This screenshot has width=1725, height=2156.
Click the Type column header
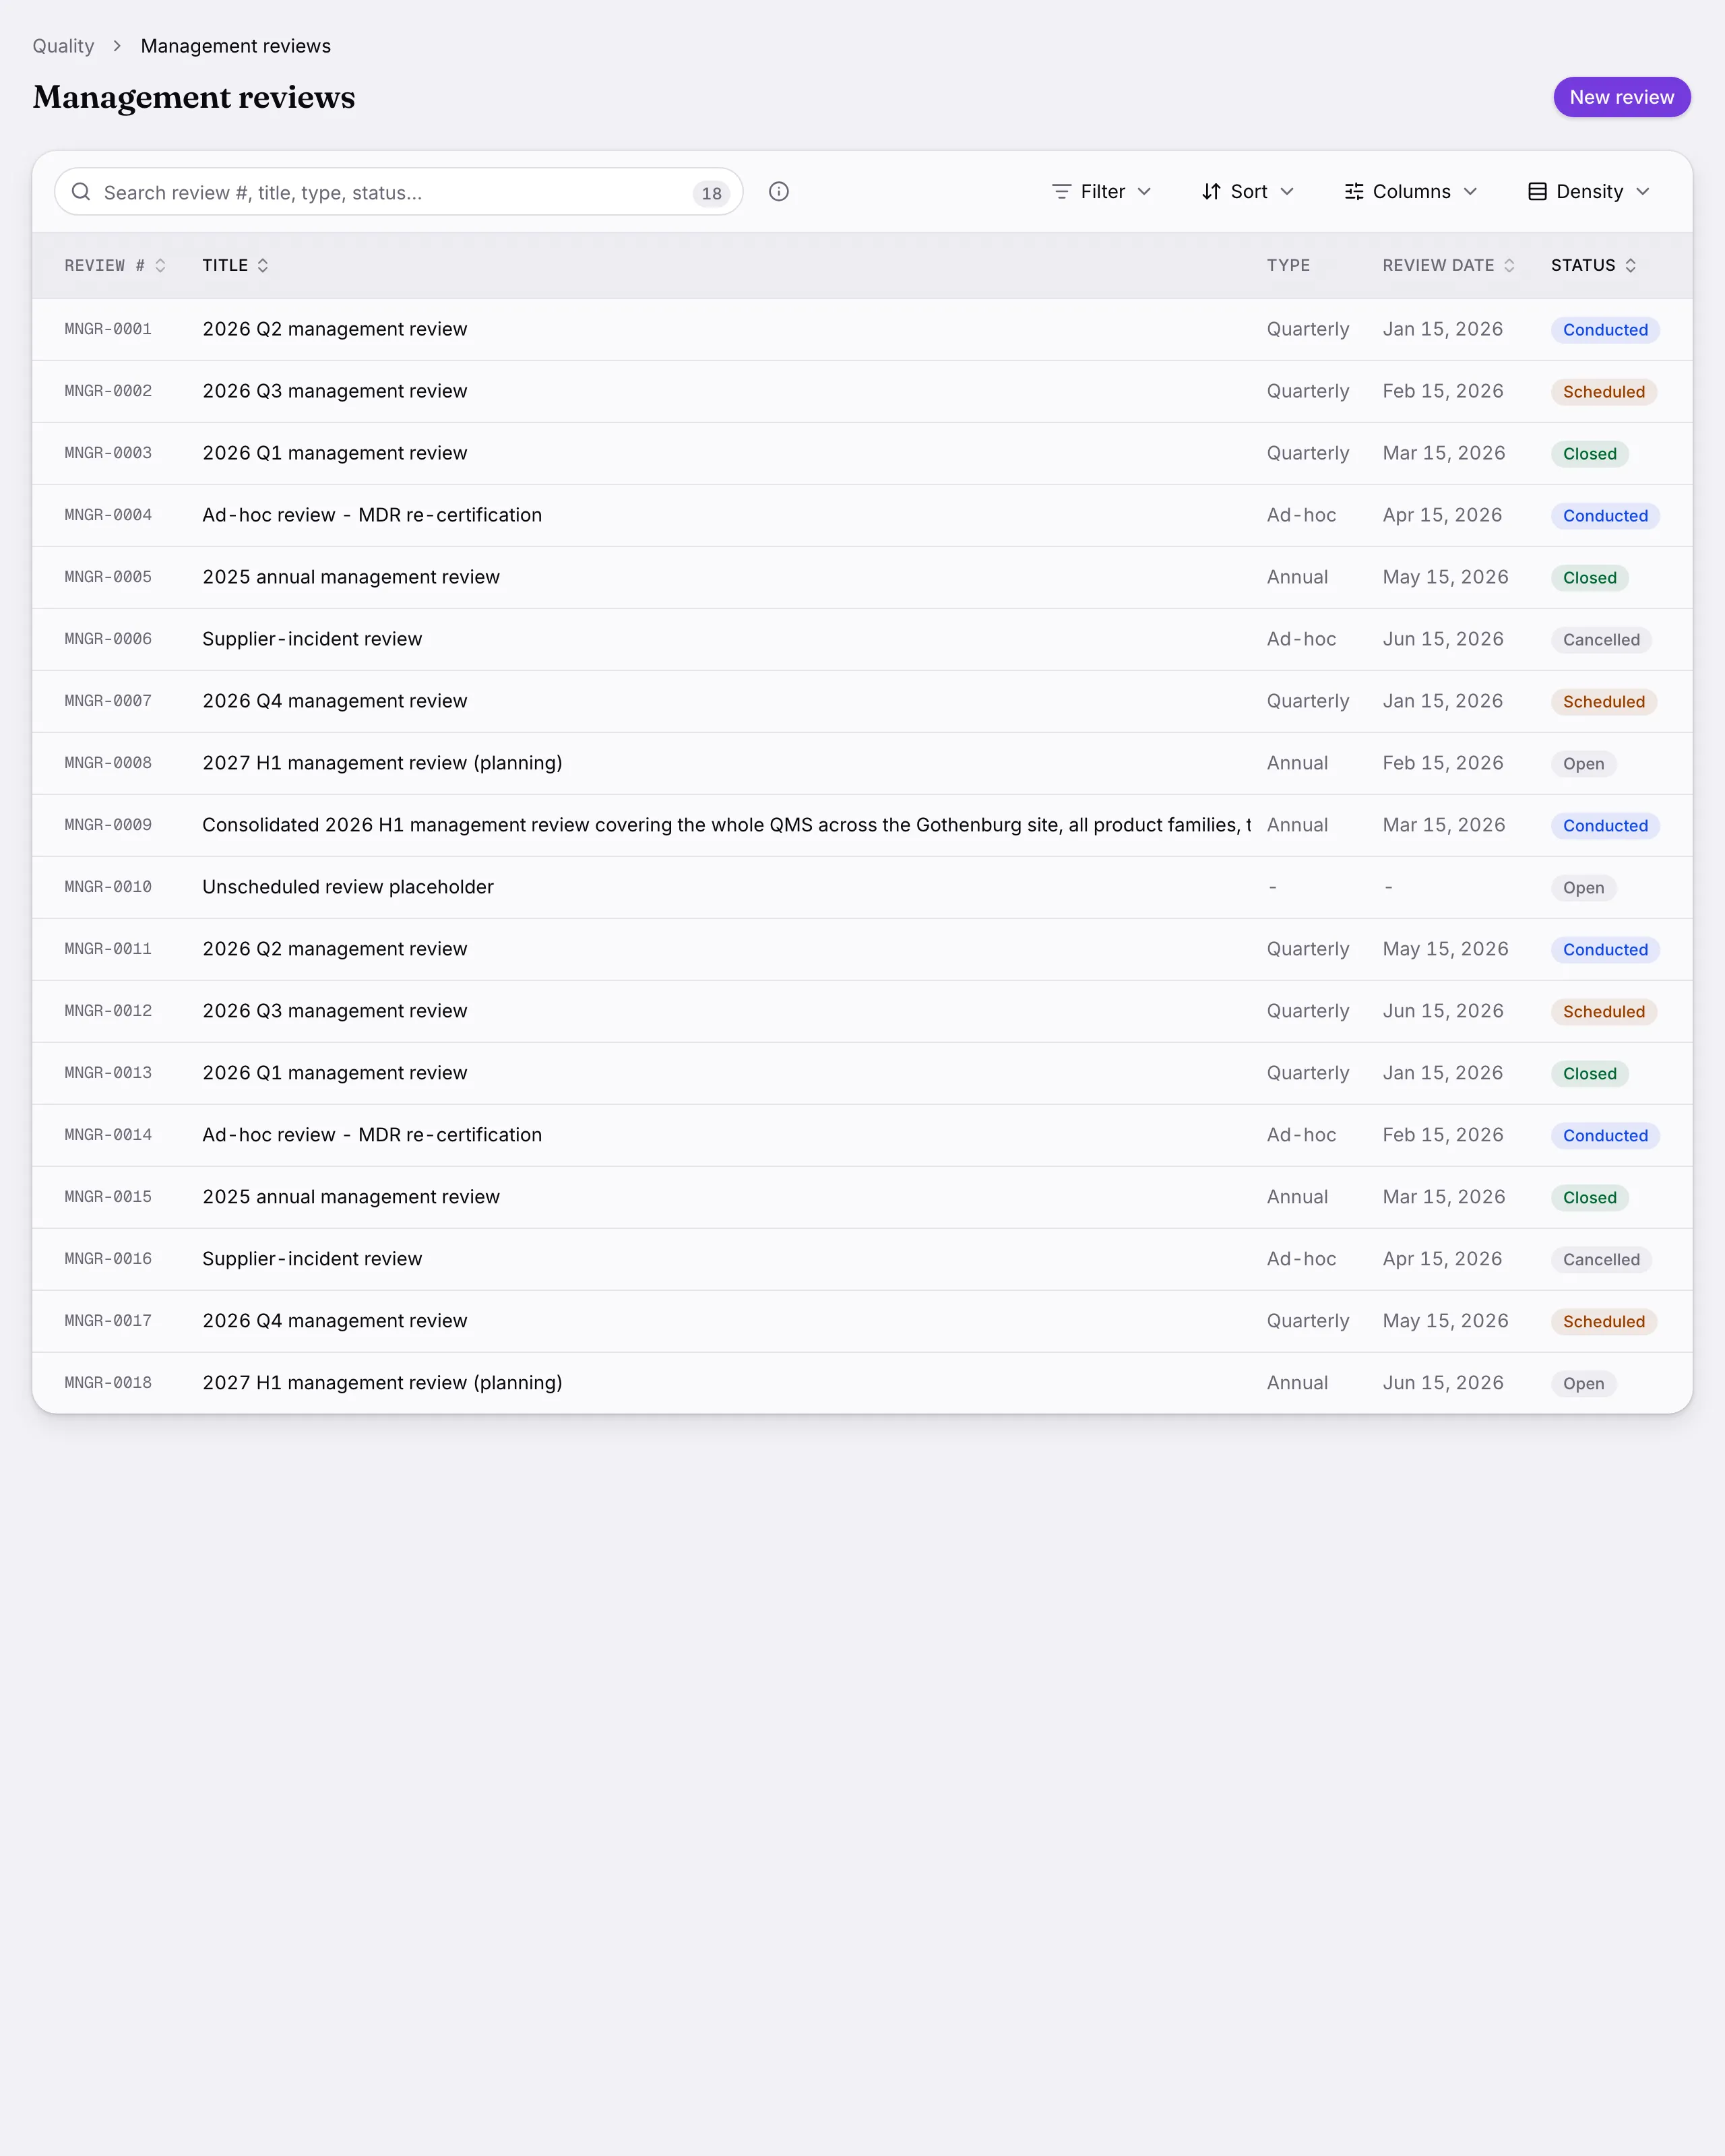[x=1288, y=266]
